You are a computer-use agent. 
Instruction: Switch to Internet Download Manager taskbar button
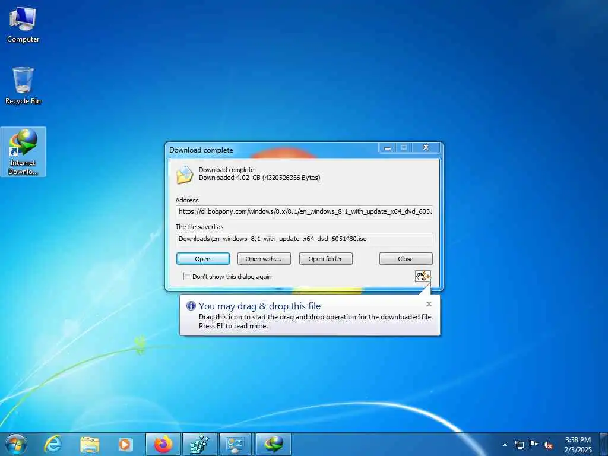pyautogui.click(x=274, y=444)
